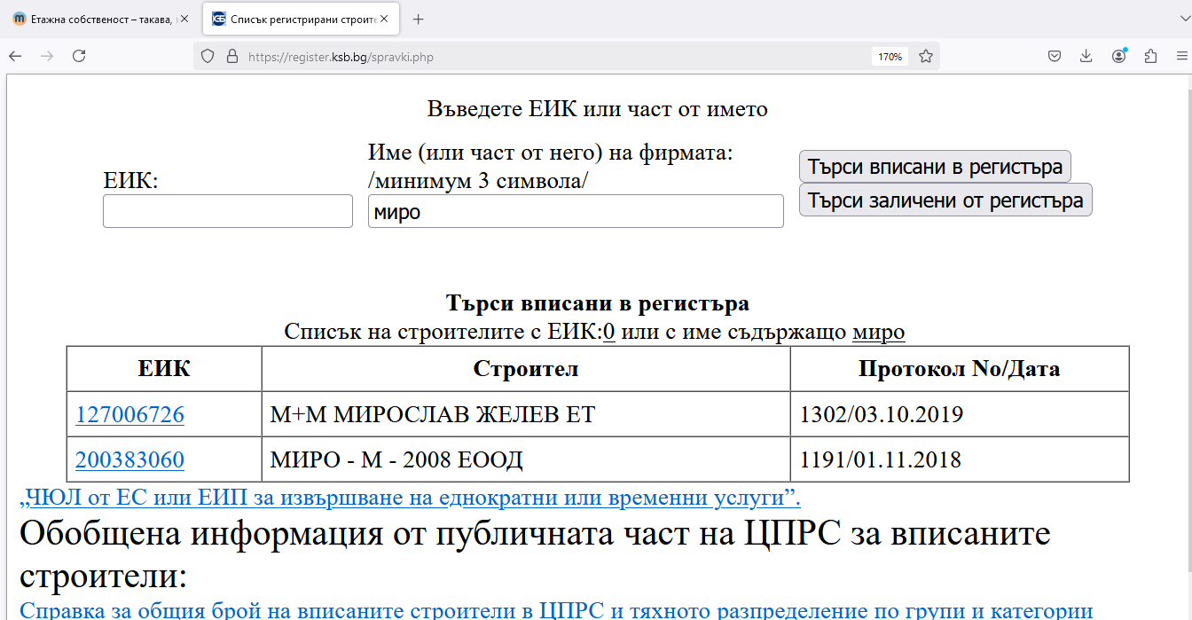The height and width of the screenshot is (620, 1192).
Task: Open the extensions puzzle icon
Action: click(1150, 56)
